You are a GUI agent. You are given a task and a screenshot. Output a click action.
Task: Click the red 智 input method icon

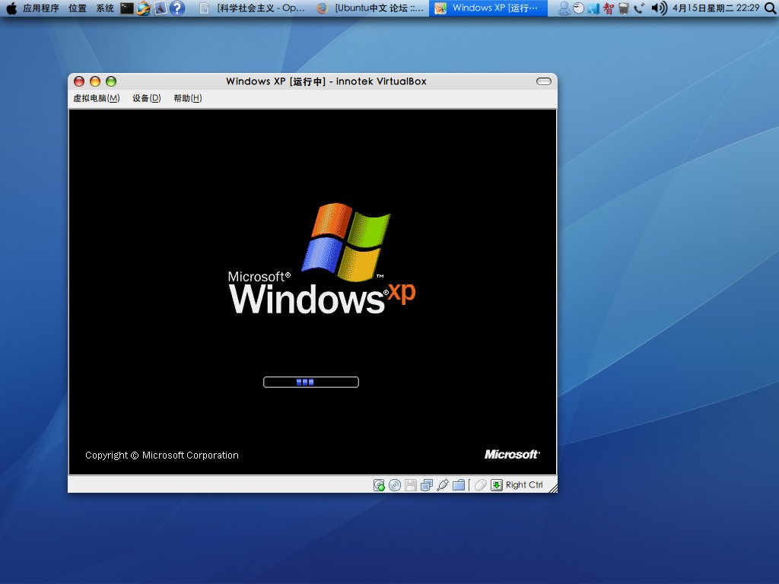(x=609, y=8)
